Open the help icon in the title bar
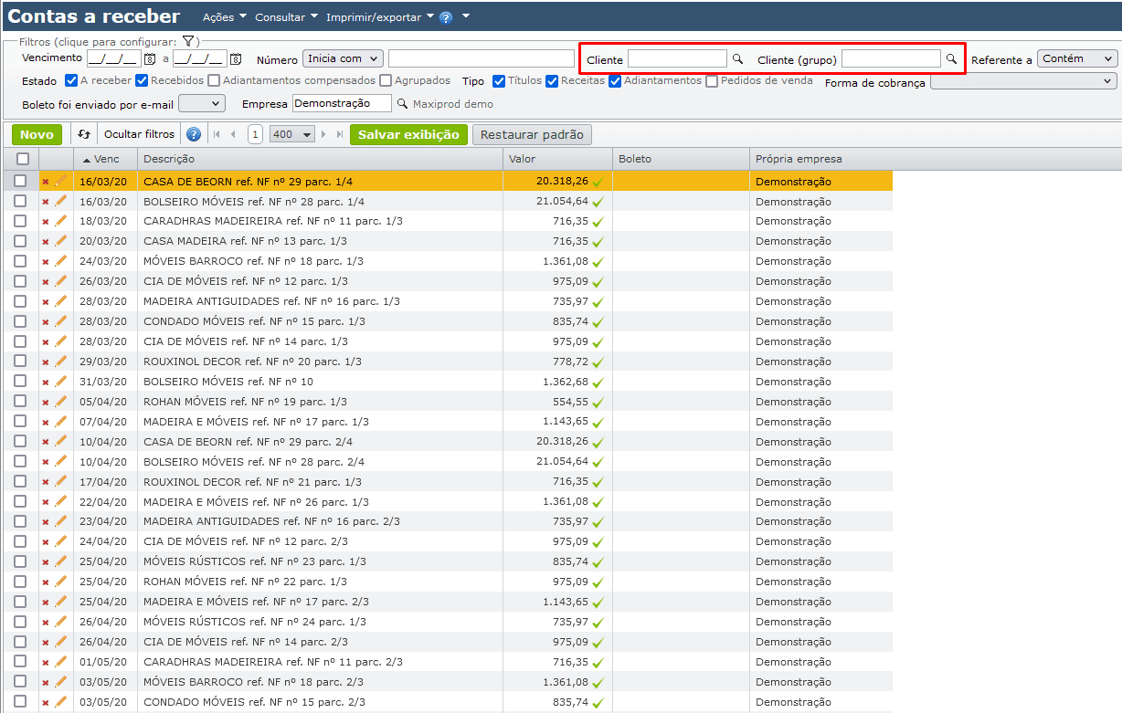 pyautogui.click(x=446, y=17)
